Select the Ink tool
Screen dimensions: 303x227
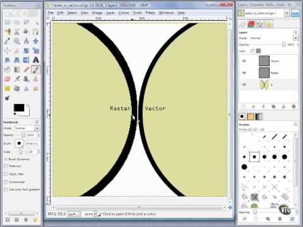point(27,79)
